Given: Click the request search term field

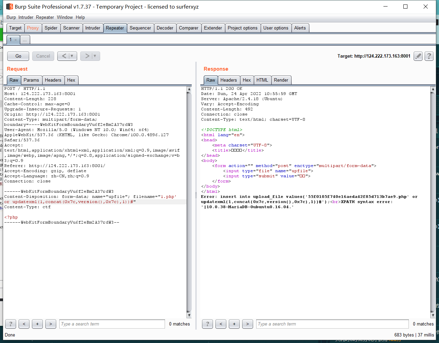Looking at the screenshot, I should tap(112, 324).
